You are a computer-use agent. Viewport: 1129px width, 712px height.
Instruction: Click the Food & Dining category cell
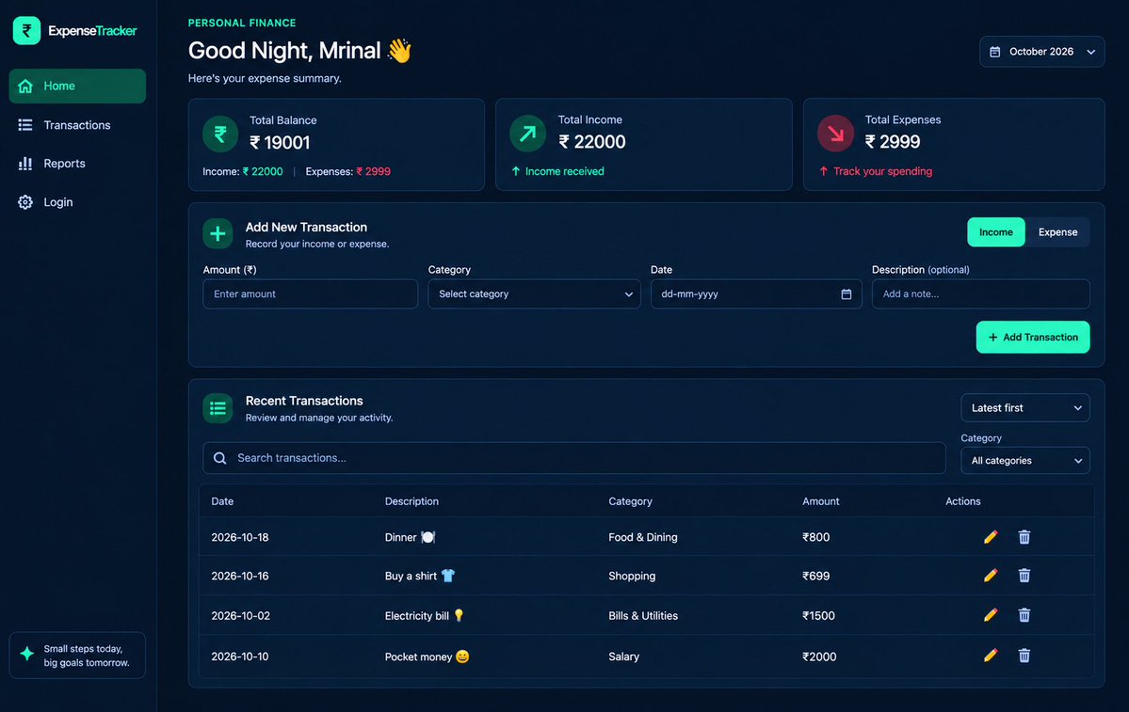click(643, 537)
